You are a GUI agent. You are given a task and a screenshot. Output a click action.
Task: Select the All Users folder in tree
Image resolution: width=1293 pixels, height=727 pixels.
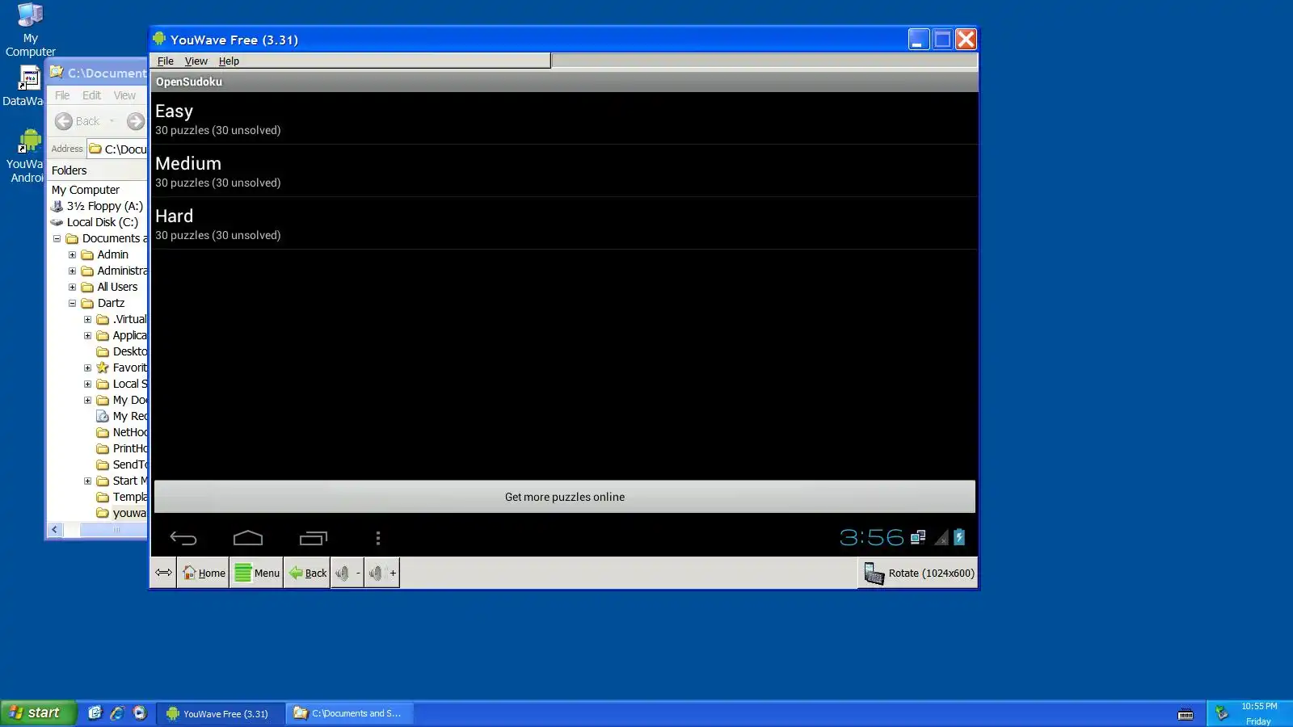[x=117, y=287]
